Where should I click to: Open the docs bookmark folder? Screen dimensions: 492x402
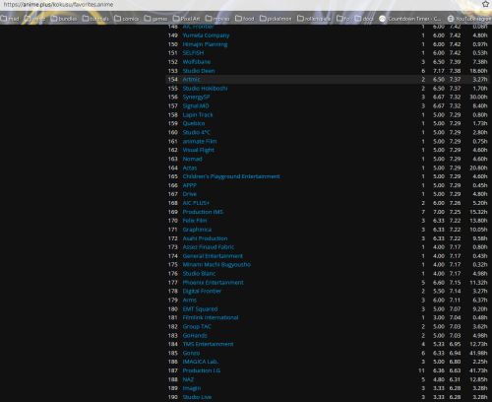point(364,19)
